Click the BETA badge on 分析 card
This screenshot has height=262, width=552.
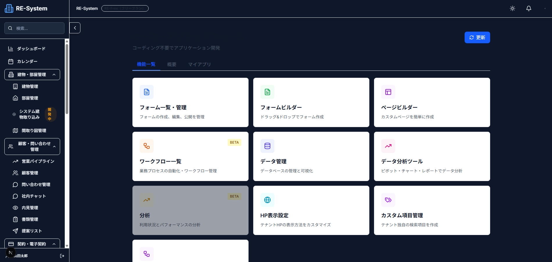[x=234, y=196]
